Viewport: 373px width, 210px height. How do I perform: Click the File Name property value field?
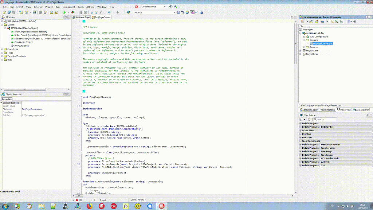(x=46, y=109)
